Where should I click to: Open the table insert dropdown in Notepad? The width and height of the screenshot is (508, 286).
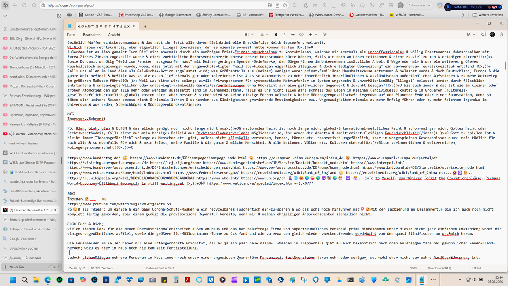point(313,34)
